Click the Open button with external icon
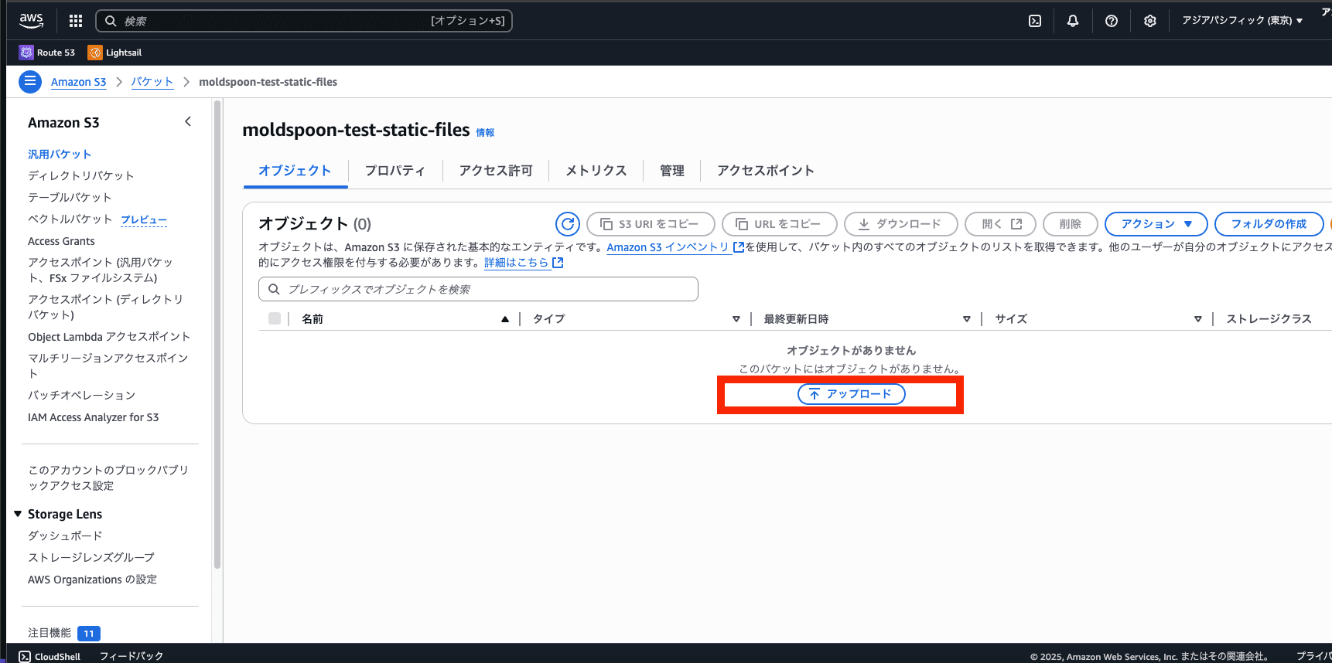The width and height of the screenshot is (1332, 663). click(1000, 224)
